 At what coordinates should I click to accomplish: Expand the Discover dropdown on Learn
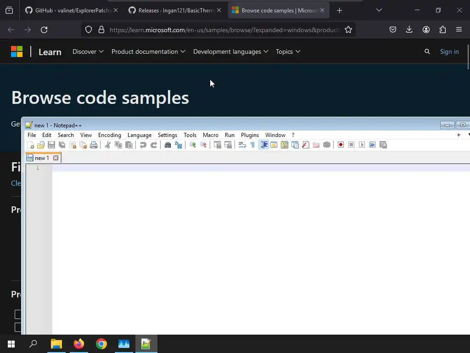pyautogui.click(x=88, y=51)
